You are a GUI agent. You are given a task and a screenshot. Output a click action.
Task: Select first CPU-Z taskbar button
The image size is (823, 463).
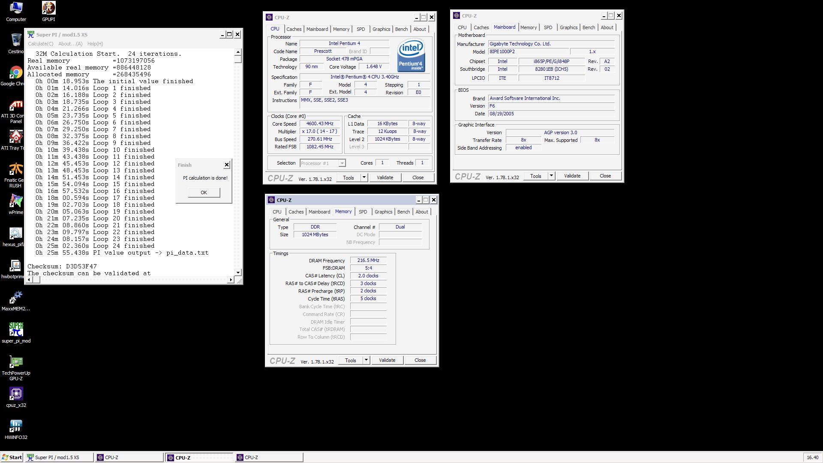coord(129,457)
